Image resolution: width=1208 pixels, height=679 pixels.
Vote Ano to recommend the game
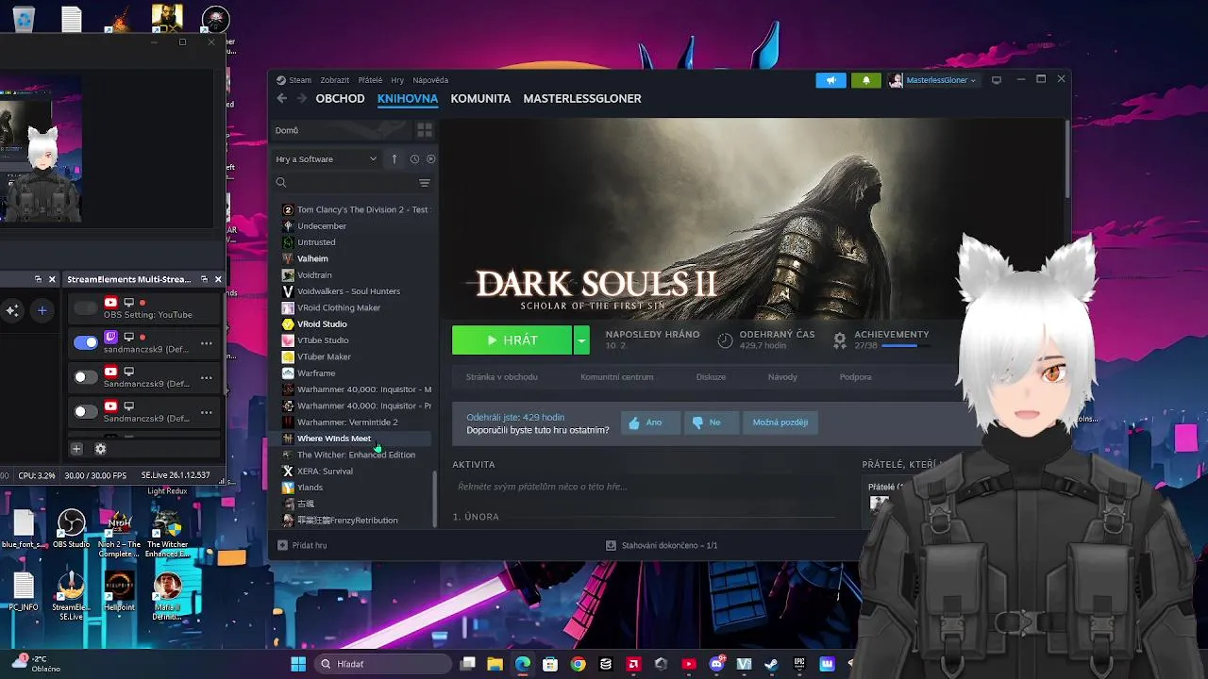[650, 422]
